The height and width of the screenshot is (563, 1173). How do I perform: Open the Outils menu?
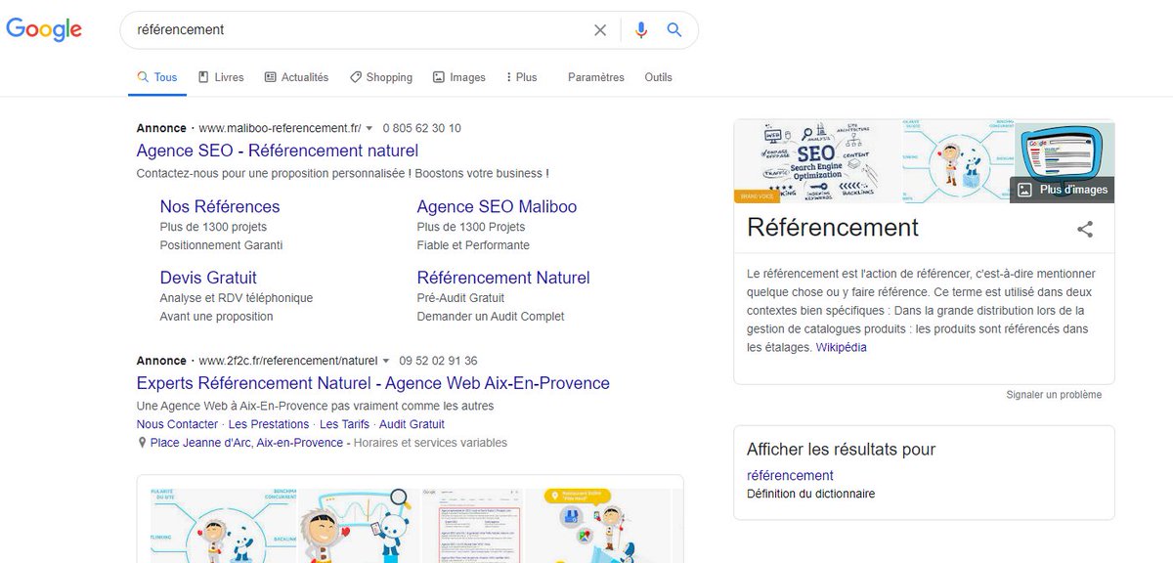tap(659, 77)
